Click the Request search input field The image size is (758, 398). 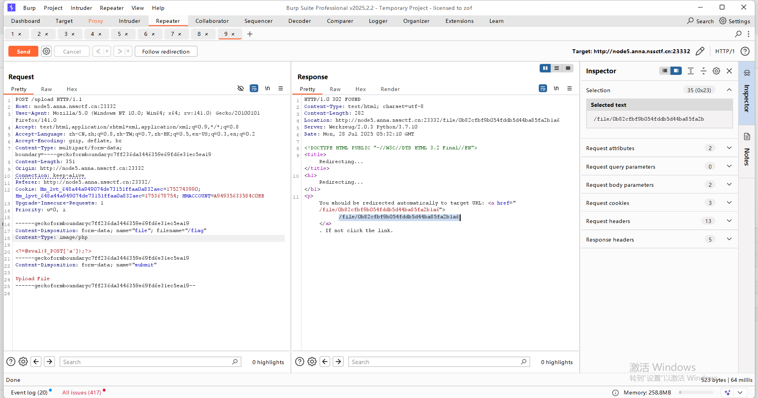[x=150, y=362]
